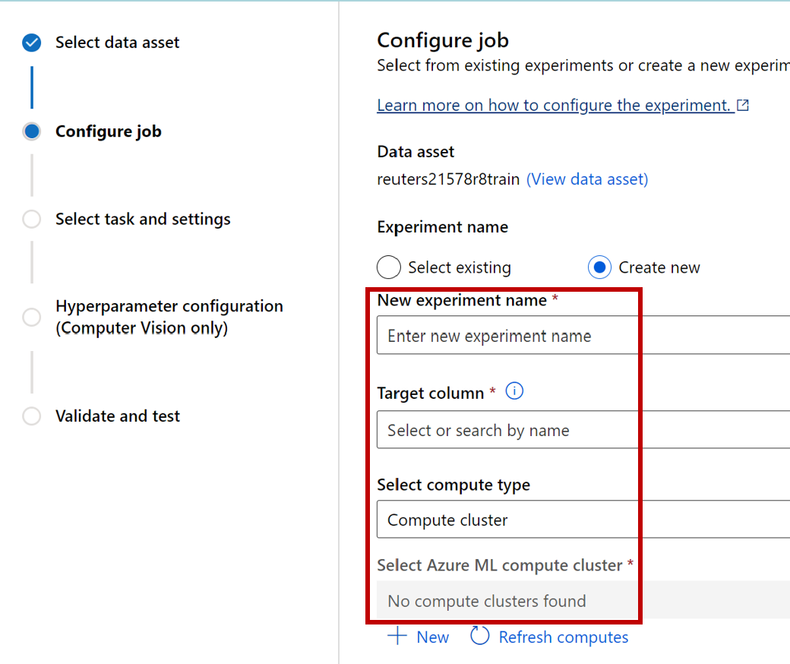Click the Refresh computes link

tap(564, 637)
